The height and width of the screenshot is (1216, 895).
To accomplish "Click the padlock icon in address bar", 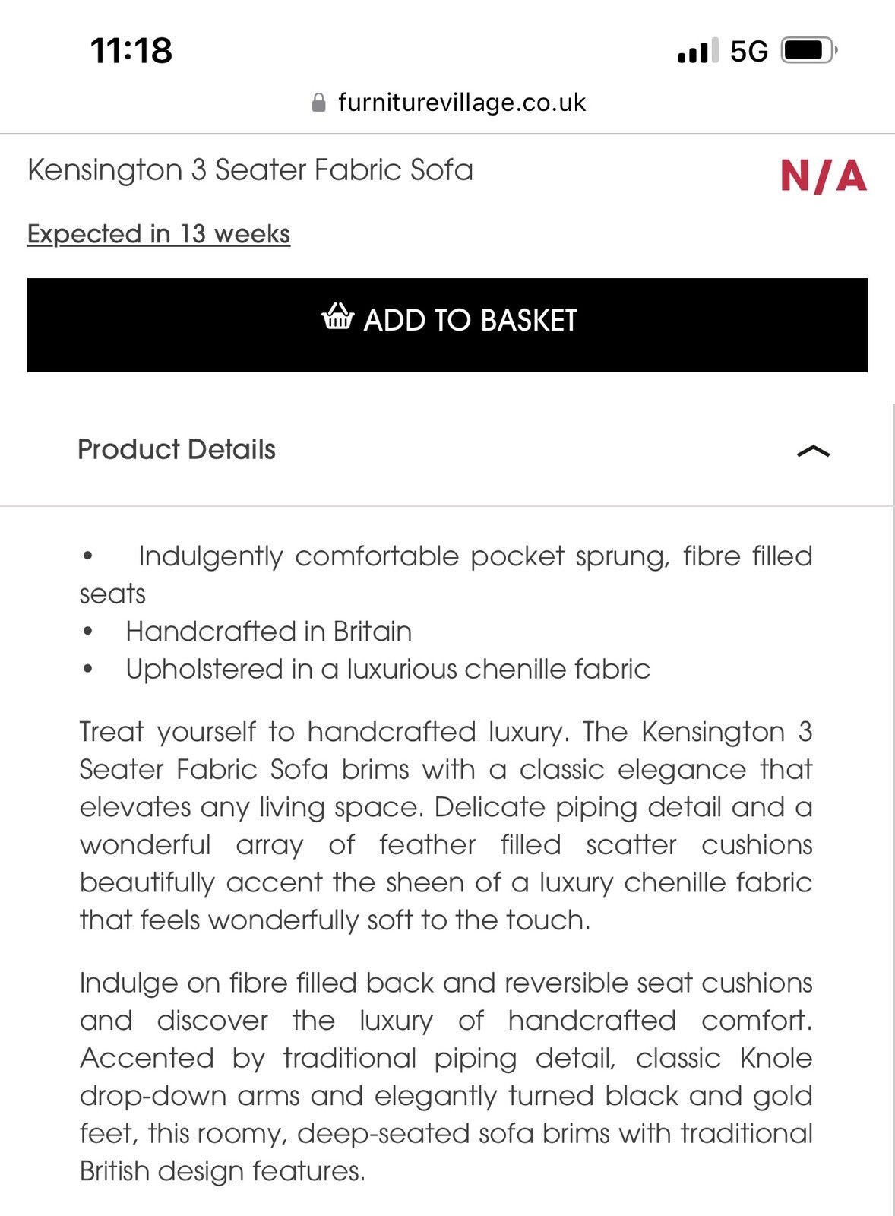I will (319, 103).
